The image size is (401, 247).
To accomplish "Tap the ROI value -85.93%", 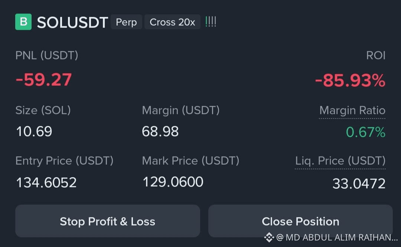I will [x=350, y=81].
